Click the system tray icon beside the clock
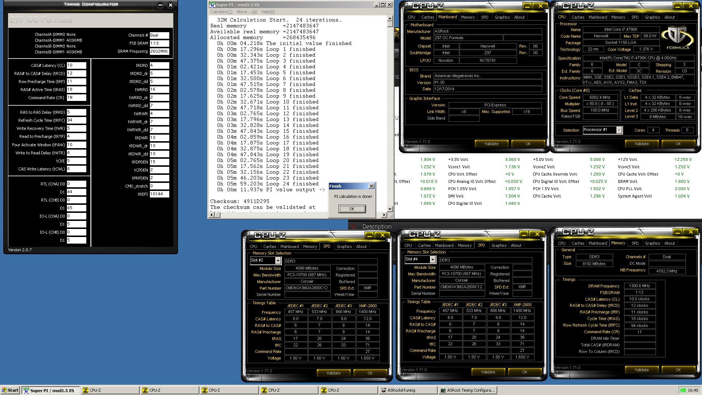The image size is (702, 395). point(682,390)
